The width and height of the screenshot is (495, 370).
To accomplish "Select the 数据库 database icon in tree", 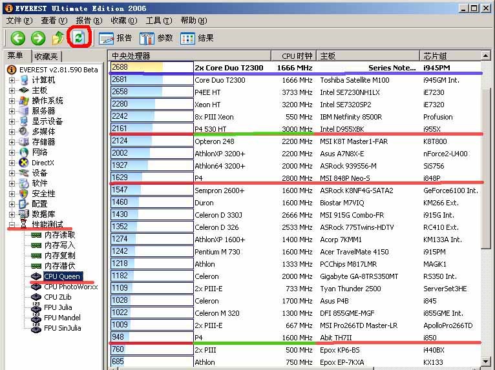I will click(x=24, y=214).
